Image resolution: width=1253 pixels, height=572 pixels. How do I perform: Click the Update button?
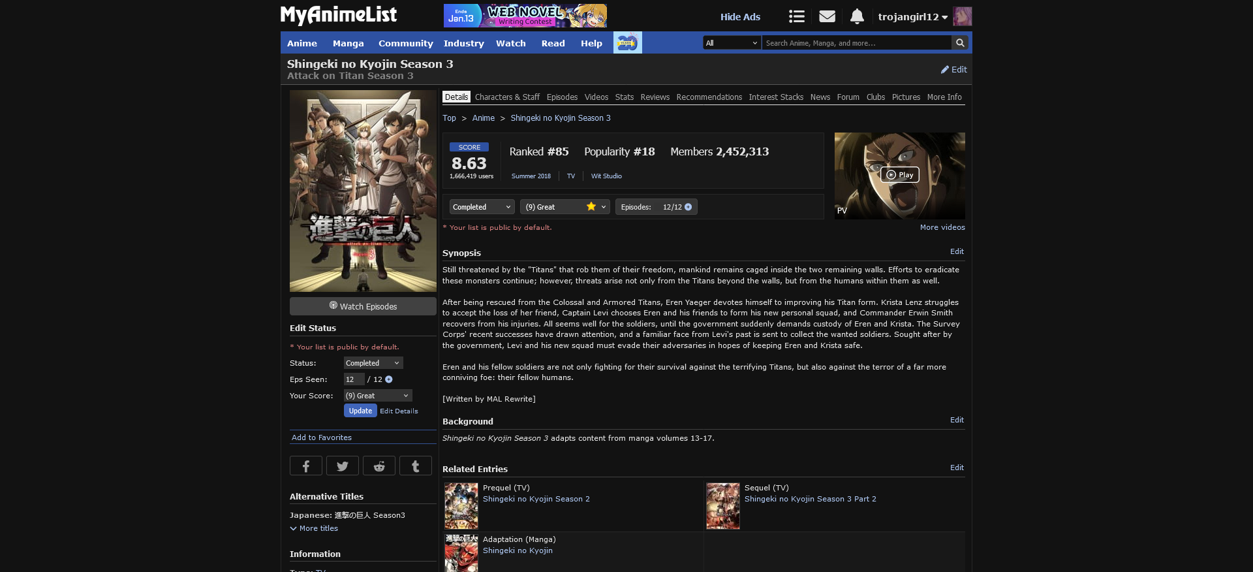360,411
